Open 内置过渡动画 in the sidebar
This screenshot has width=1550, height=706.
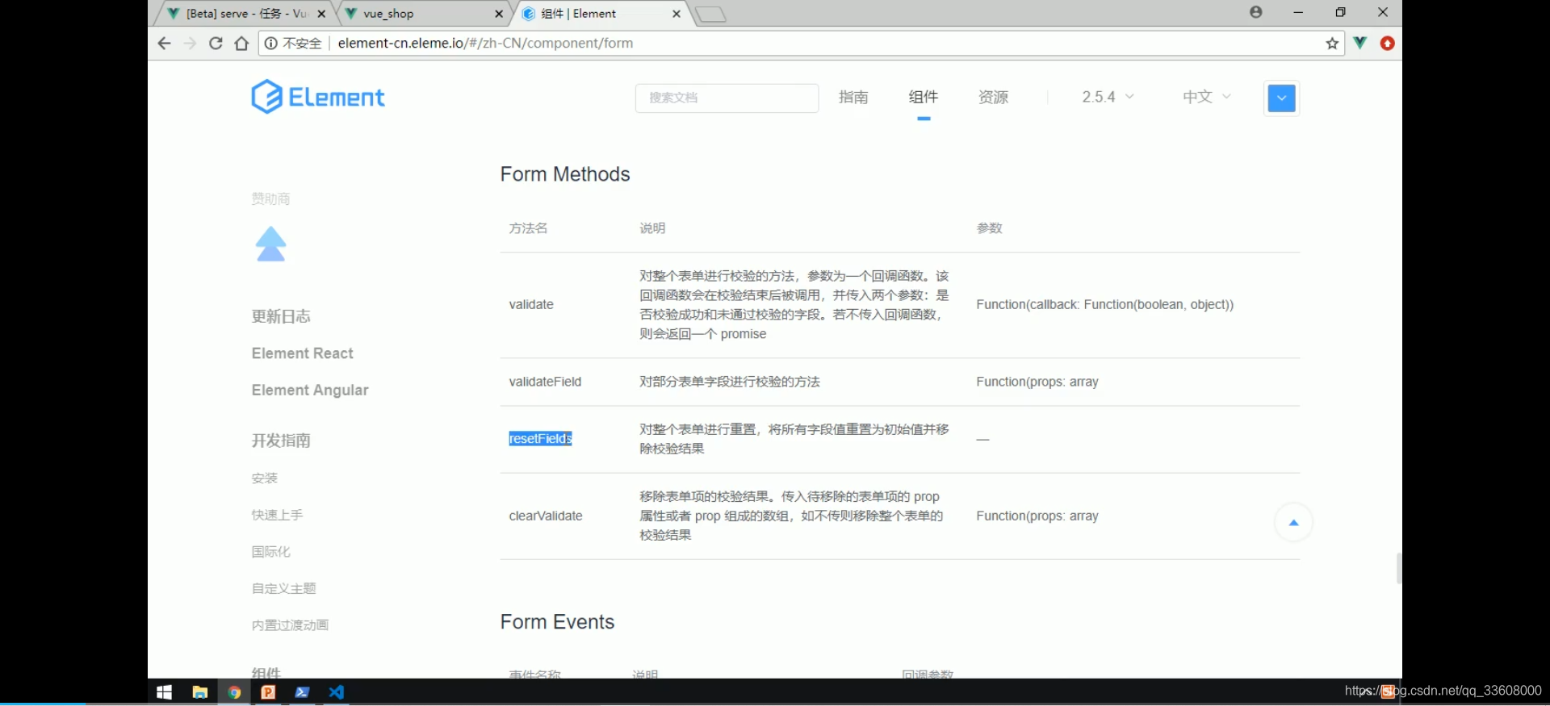(290, 625)
